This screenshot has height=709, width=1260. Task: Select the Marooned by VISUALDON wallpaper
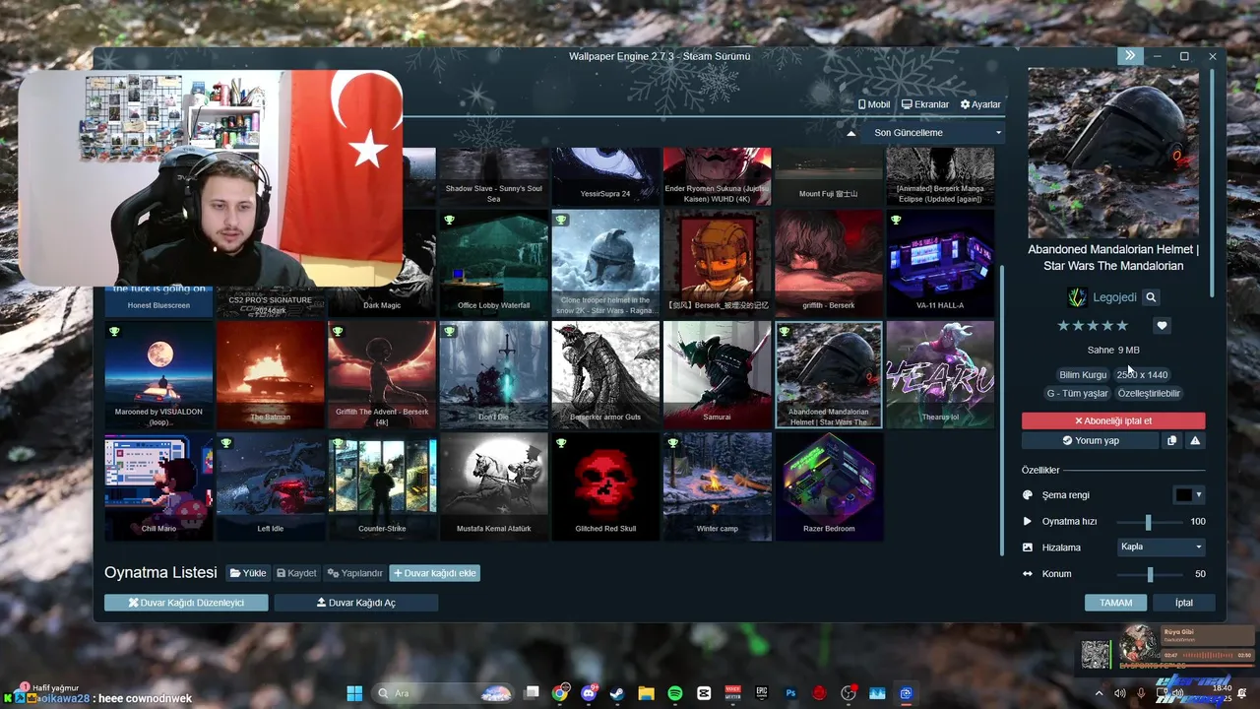point(158,374)
